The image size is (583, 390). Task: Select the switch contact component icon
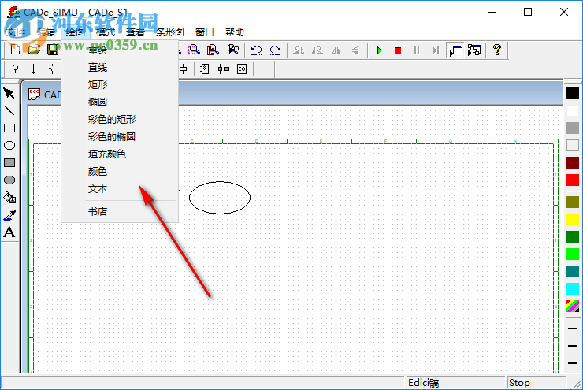click(52, 69)
